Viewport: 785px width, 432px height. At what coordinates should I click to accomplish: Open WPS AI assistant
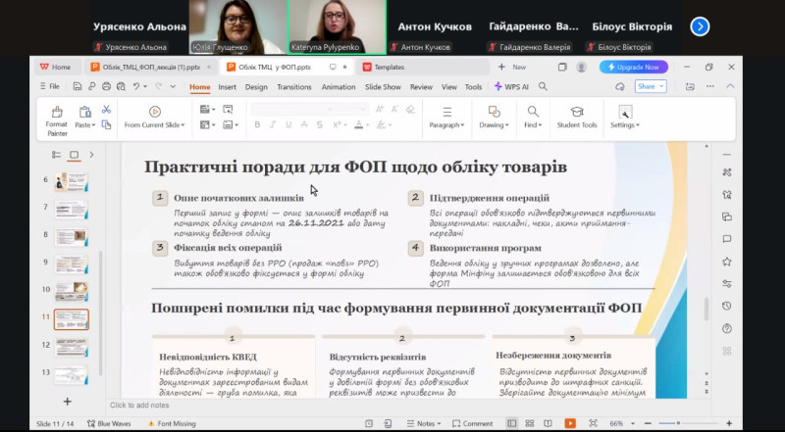(x=510, y=86)
